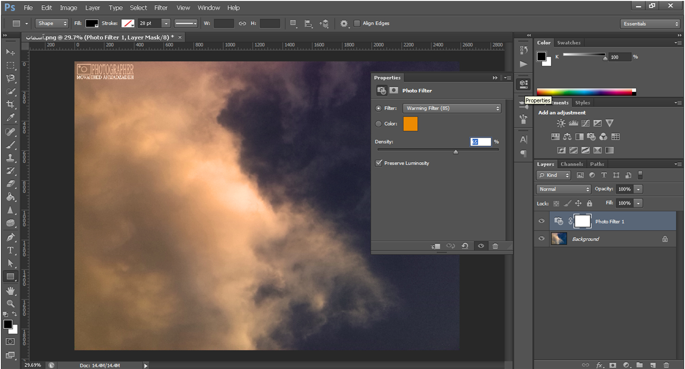Image resolution: width=685 pixels, height=369 pixels.
Task: Select the Healing Brush tool
Action: click(10, 132)
